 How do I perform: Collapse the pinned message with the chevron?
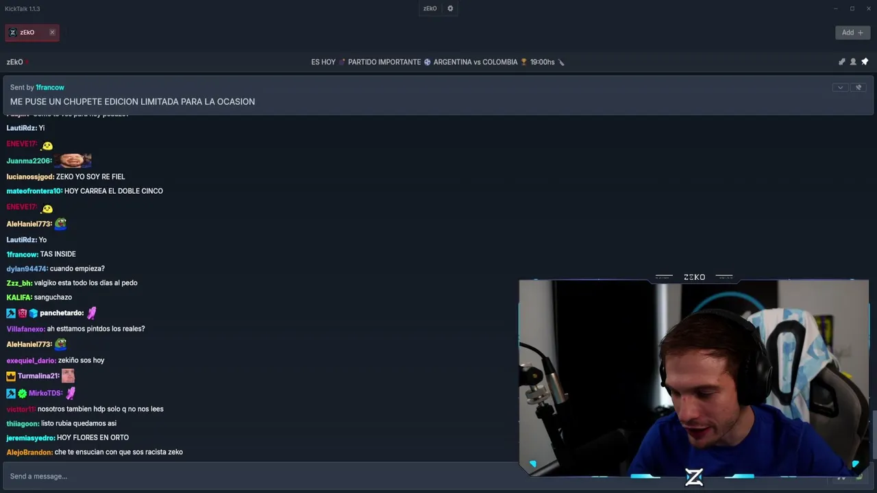[840, 88]
